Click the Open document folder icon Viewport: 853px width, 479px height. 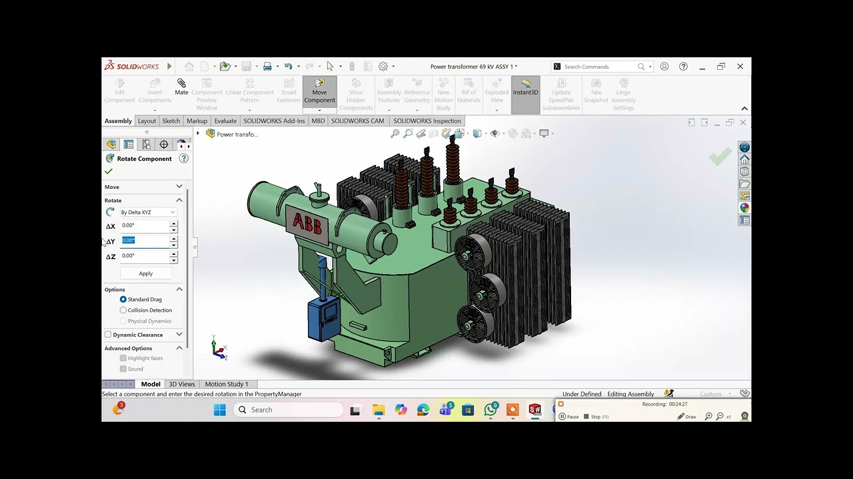tap(225, 67)
